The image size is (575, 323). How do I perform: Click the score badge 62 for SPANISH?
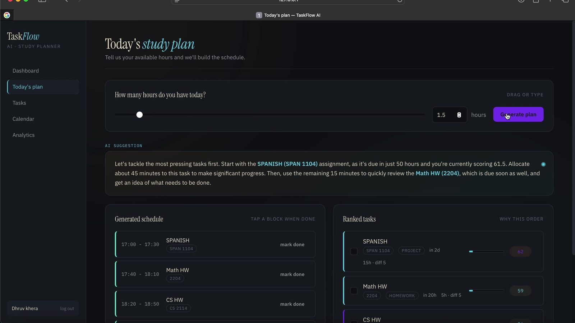(x=520, y=252)
